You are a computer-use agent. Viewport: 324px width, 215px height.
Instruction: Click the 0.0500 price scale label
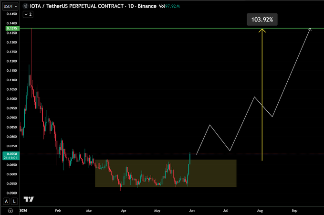pos(11,193)
